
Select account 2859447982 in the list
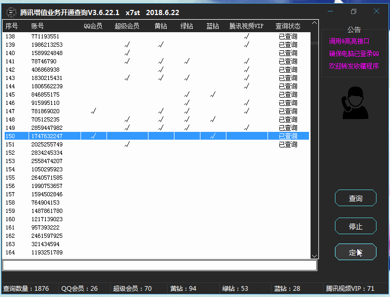(x=47, y=128)
